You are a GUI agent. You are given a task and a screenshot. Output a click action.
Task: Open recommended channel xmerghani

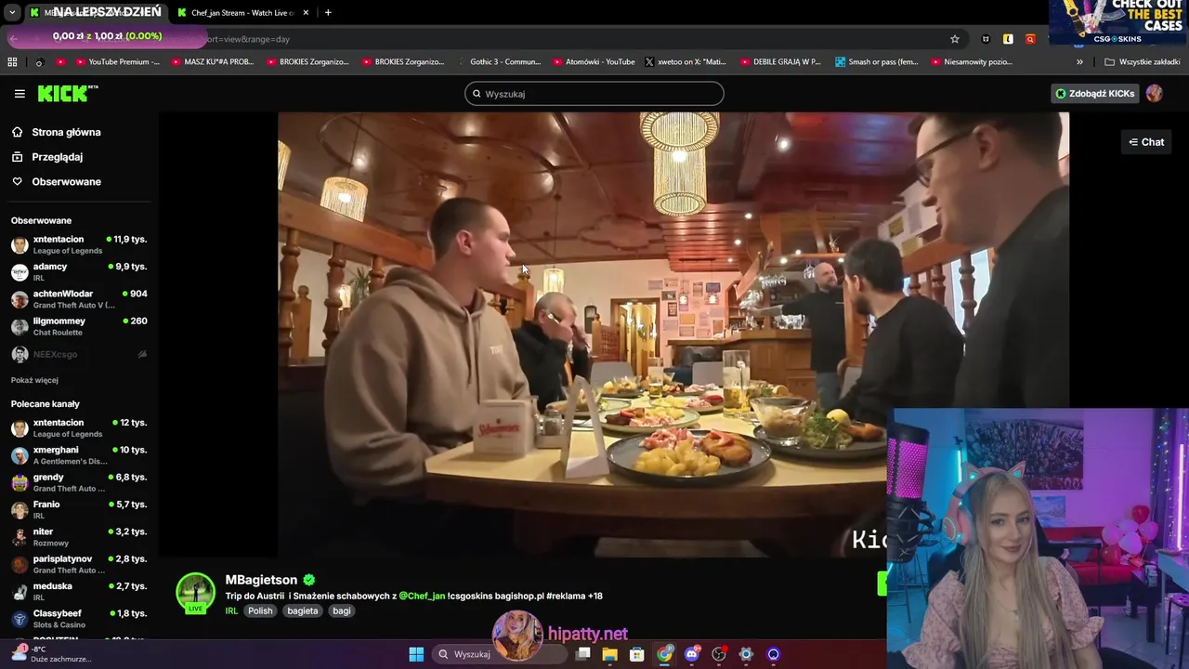[78, 455]
